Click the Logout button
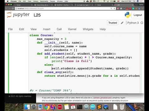Image resolution: width=149 pixels, height=111 pixels. [138, 15]
